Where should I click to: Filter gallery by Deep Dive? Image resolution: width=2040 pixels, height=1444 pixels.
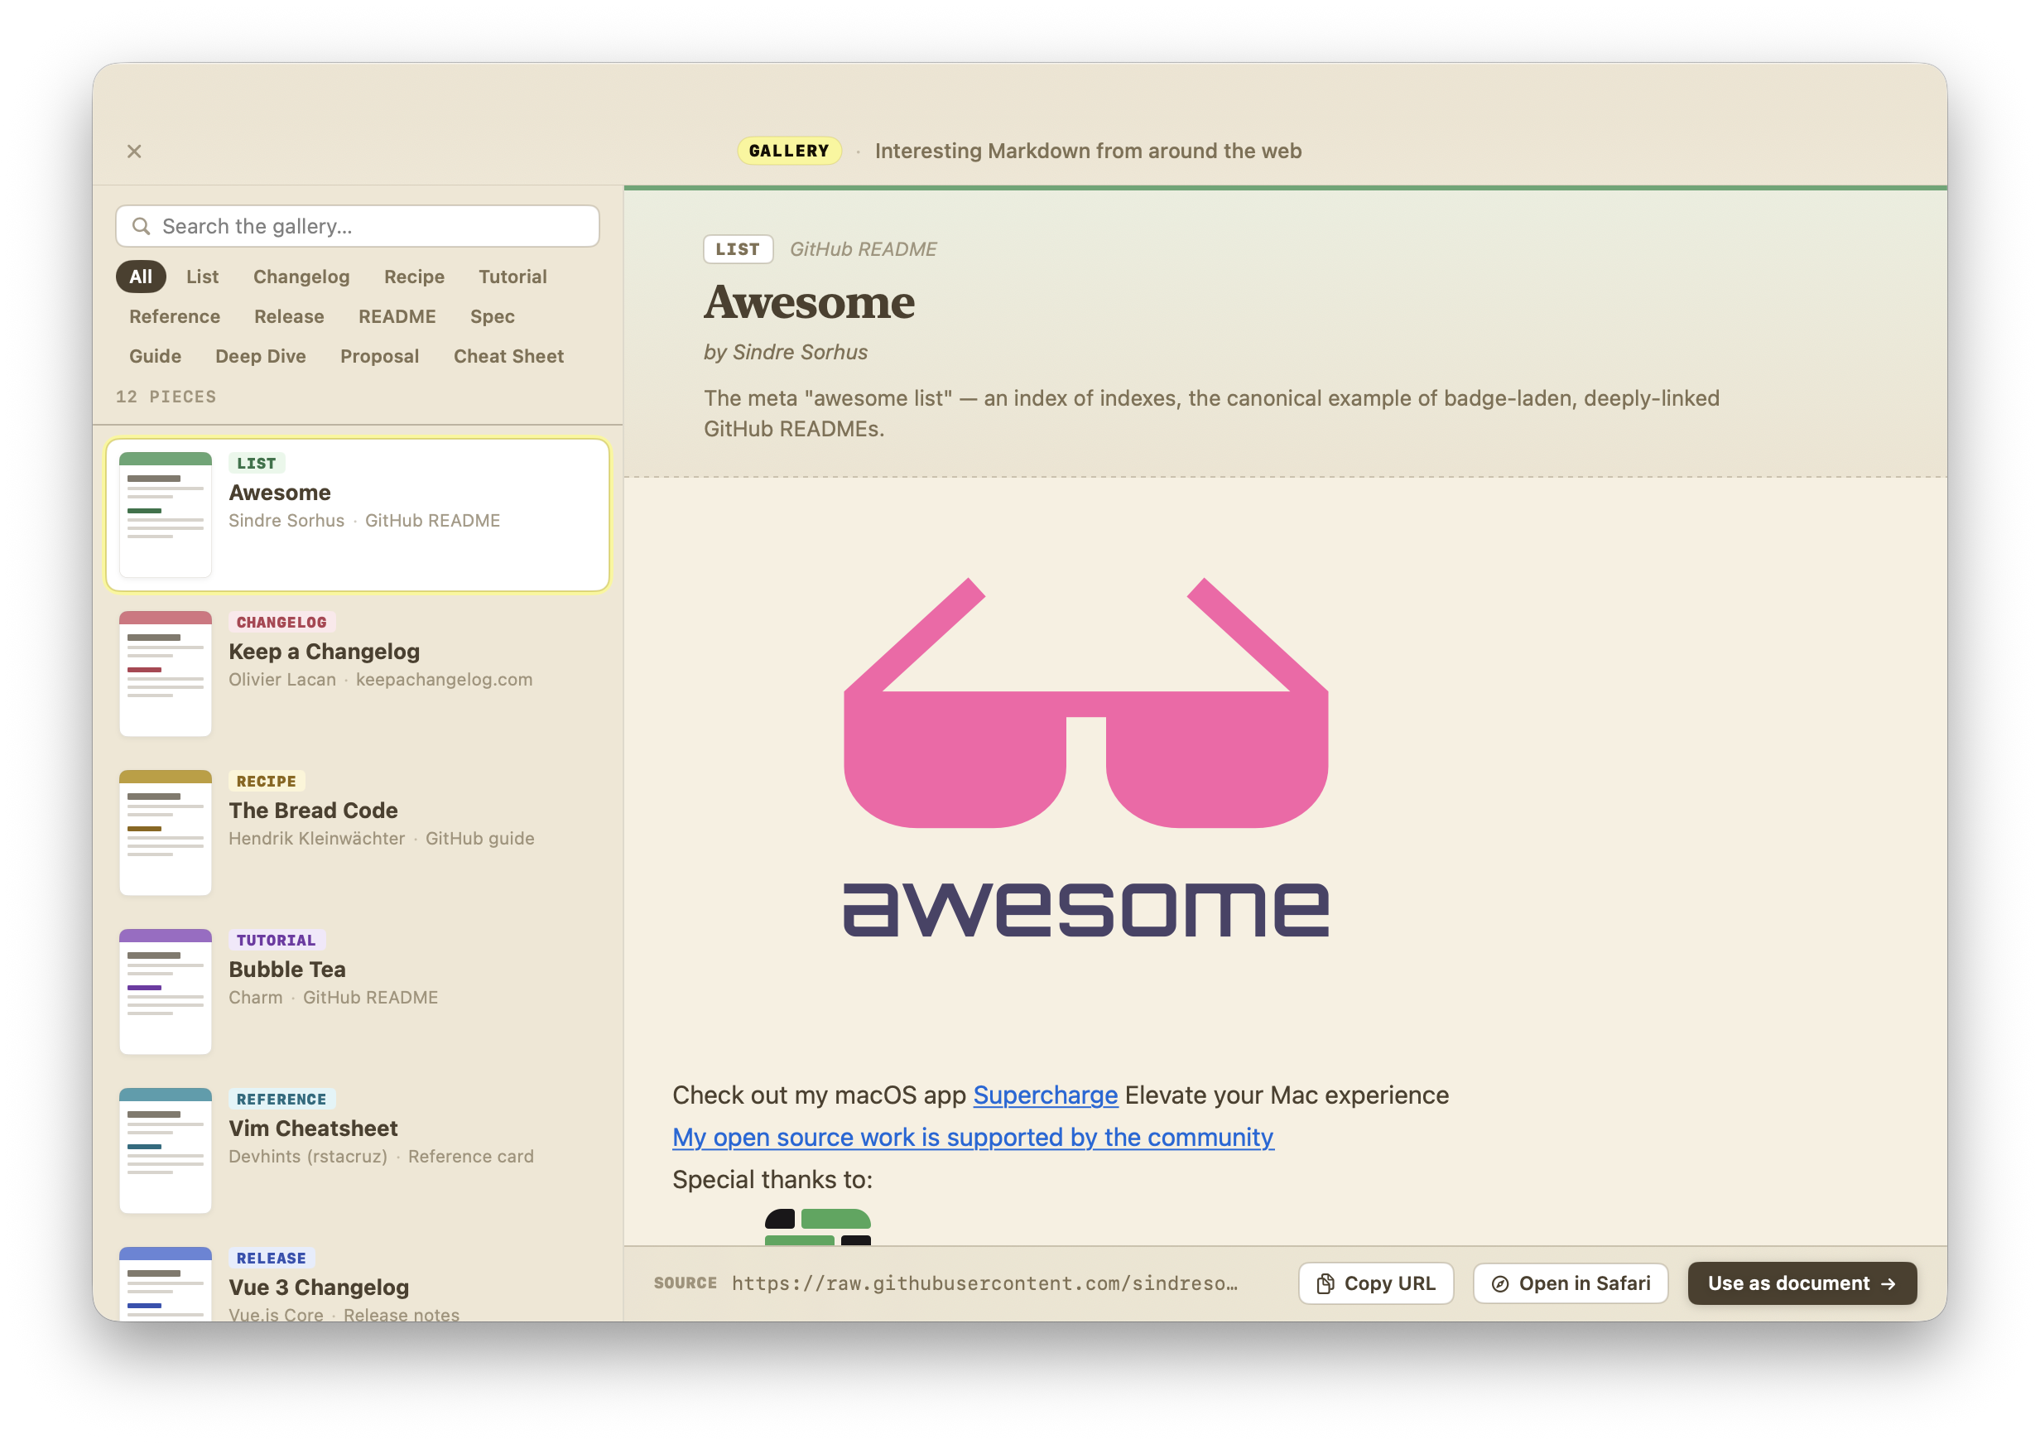261,357
